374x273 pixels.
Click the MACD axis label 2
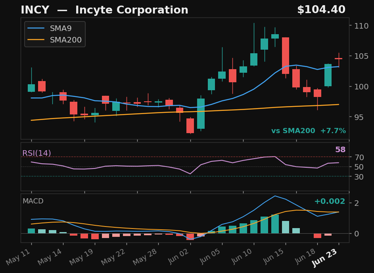click(357, 203)
